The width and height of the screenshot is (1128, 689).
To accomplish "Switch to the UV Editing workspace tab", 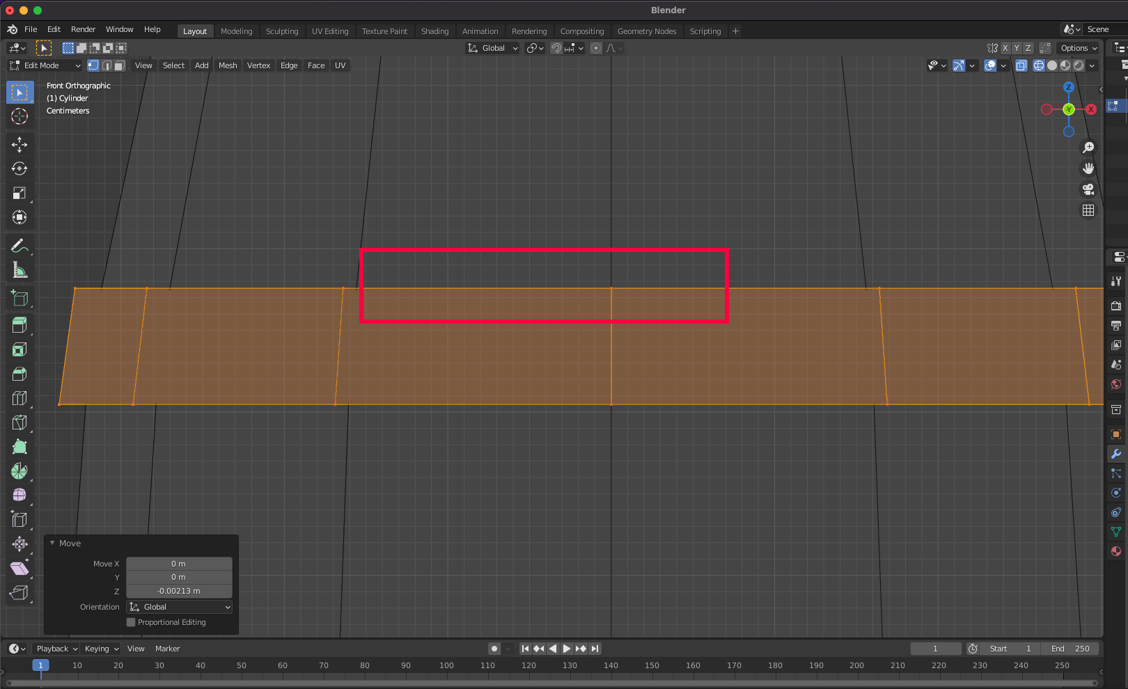I will (x=330, y=31).
